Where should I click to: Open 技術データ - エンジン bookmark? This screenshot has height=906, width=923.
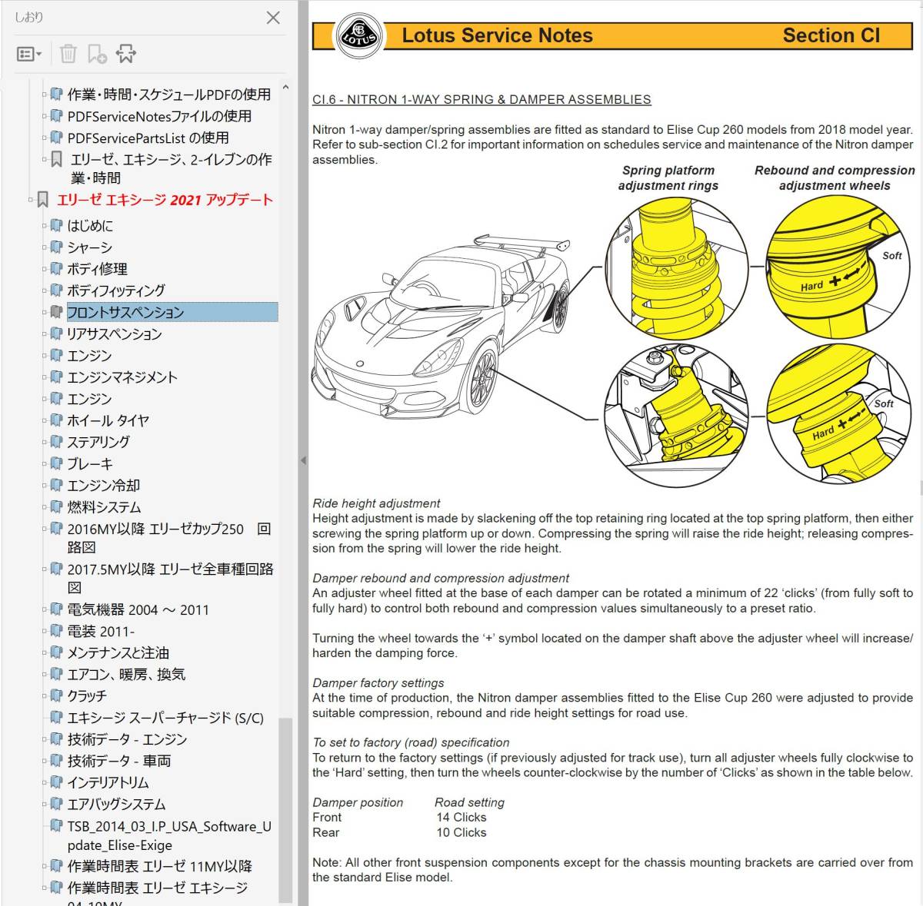127,739
